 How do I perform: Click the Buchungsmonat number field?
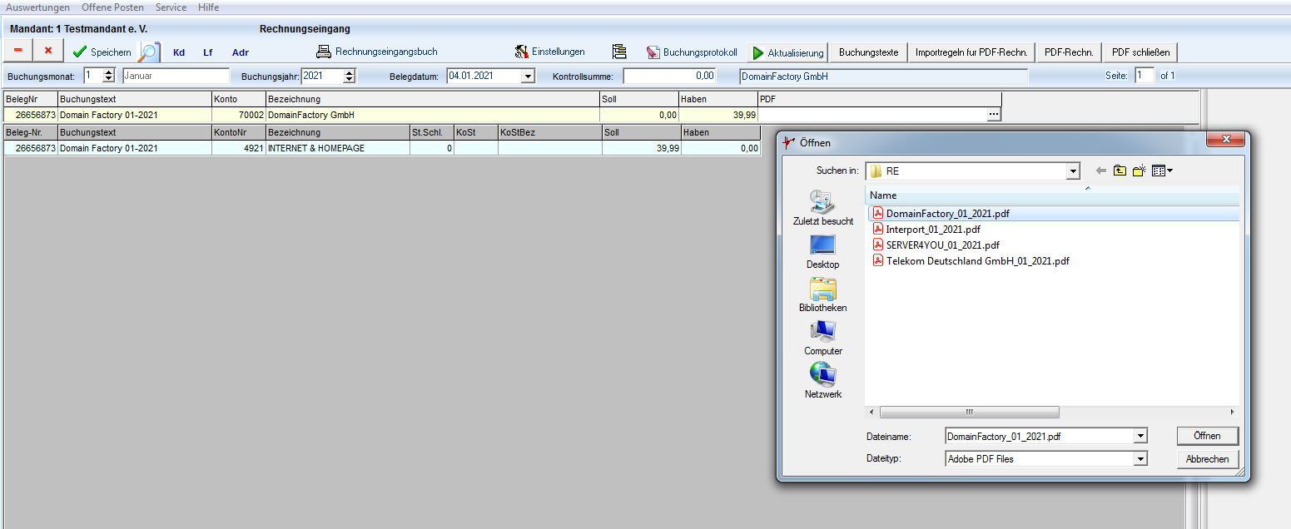point(92,76)
